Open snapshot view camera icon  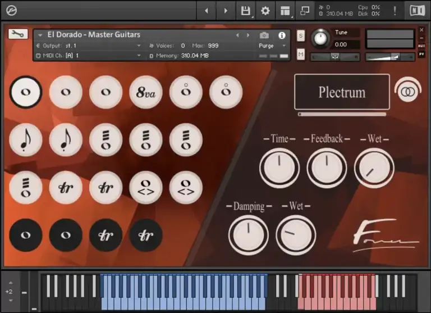tap(264, 35)
